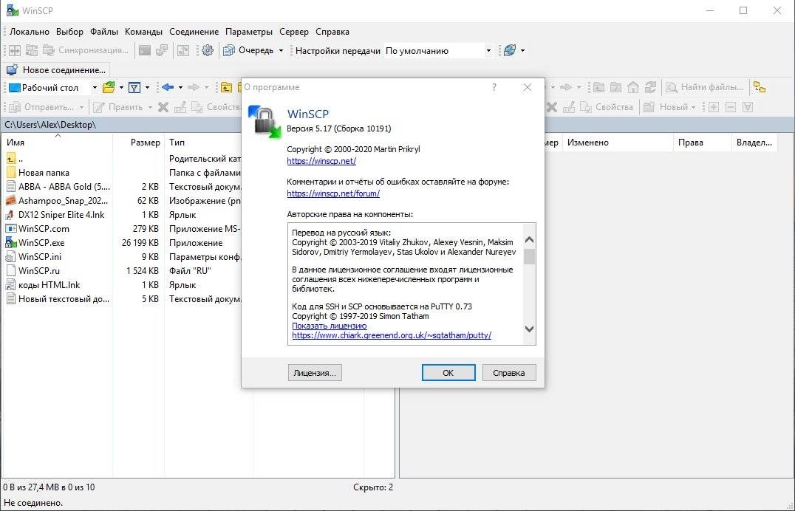Open the Выбор menu
The height and width of the screenshot is (511, 795).
69,32
